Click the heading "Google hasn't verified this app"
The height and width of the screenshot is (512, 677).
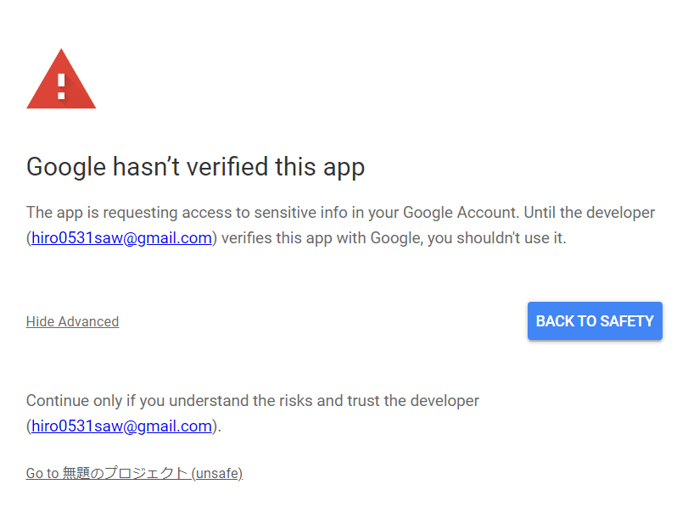point(195,167)
